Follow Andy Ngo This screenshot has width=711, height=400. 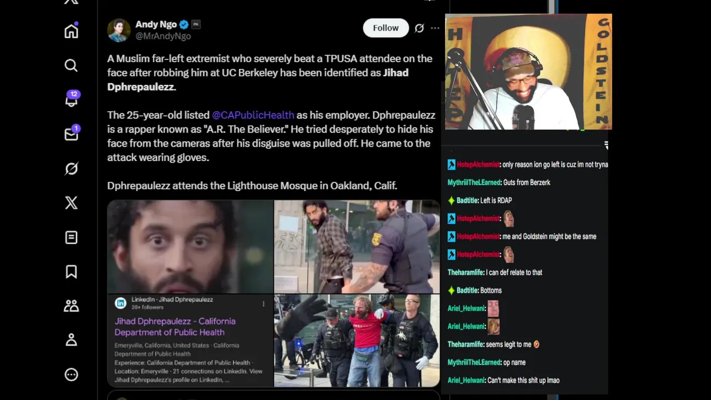385,28
